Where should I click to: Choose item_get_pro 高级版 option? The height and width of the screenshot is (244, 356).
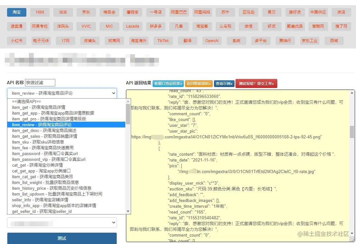click(x=66, y=119)
